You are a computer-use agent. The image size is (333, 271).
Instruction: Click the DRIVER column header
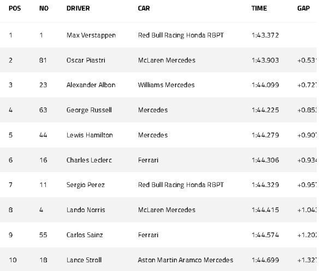[x=78, y=8]
